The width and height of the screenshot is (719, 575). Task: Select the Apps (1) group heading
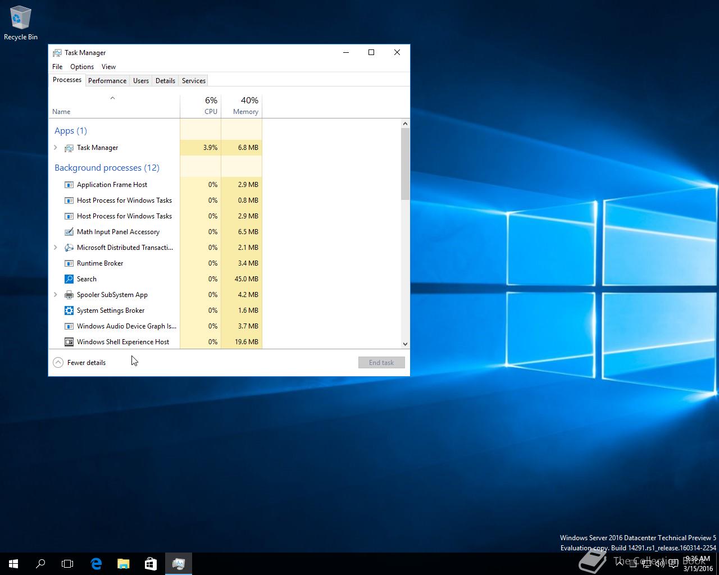(71, 131)
